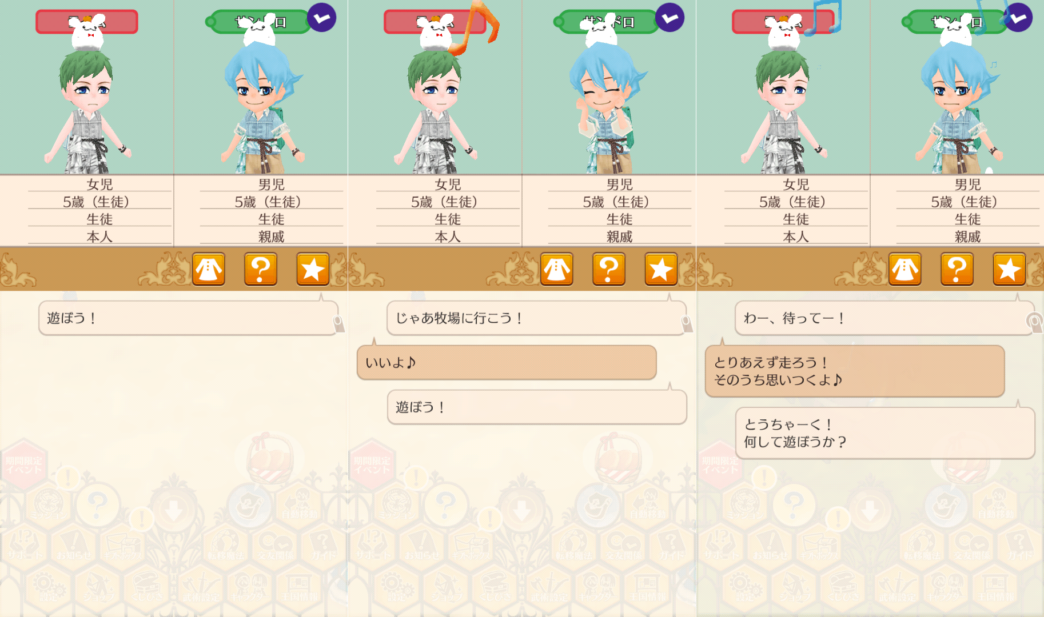Tap the わー、待ってー！ speech bubble
1044x617 pixels.
click(884, 318)
